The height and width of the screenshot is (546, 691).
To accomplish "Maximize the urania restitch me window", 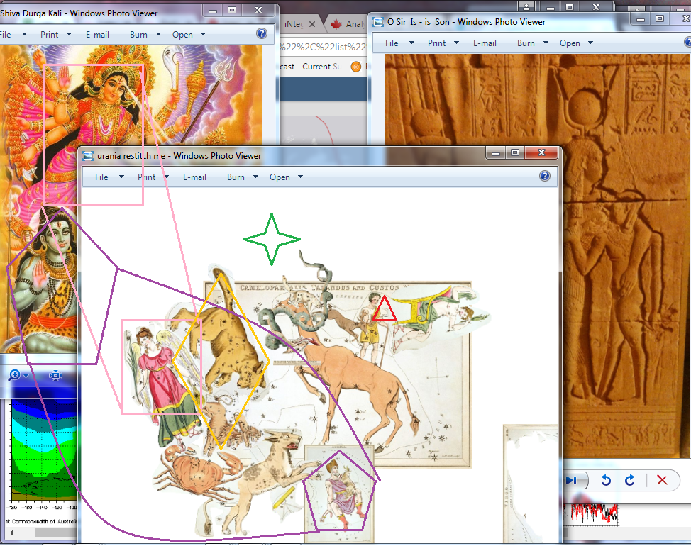I will click(x=515, y=152).
